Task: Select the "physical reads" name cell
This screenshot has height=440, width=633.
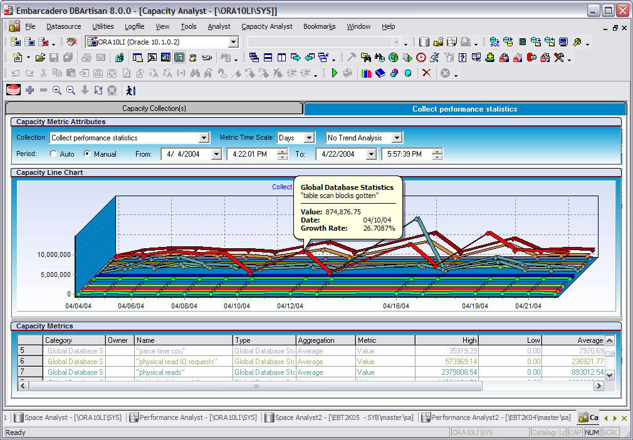Action: coord(183,372)
